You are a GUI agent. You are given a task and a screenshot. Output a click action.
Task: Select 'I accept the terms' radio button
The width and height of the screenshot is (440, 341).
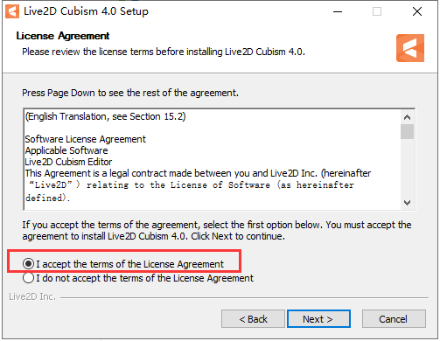tap(29, 264)
